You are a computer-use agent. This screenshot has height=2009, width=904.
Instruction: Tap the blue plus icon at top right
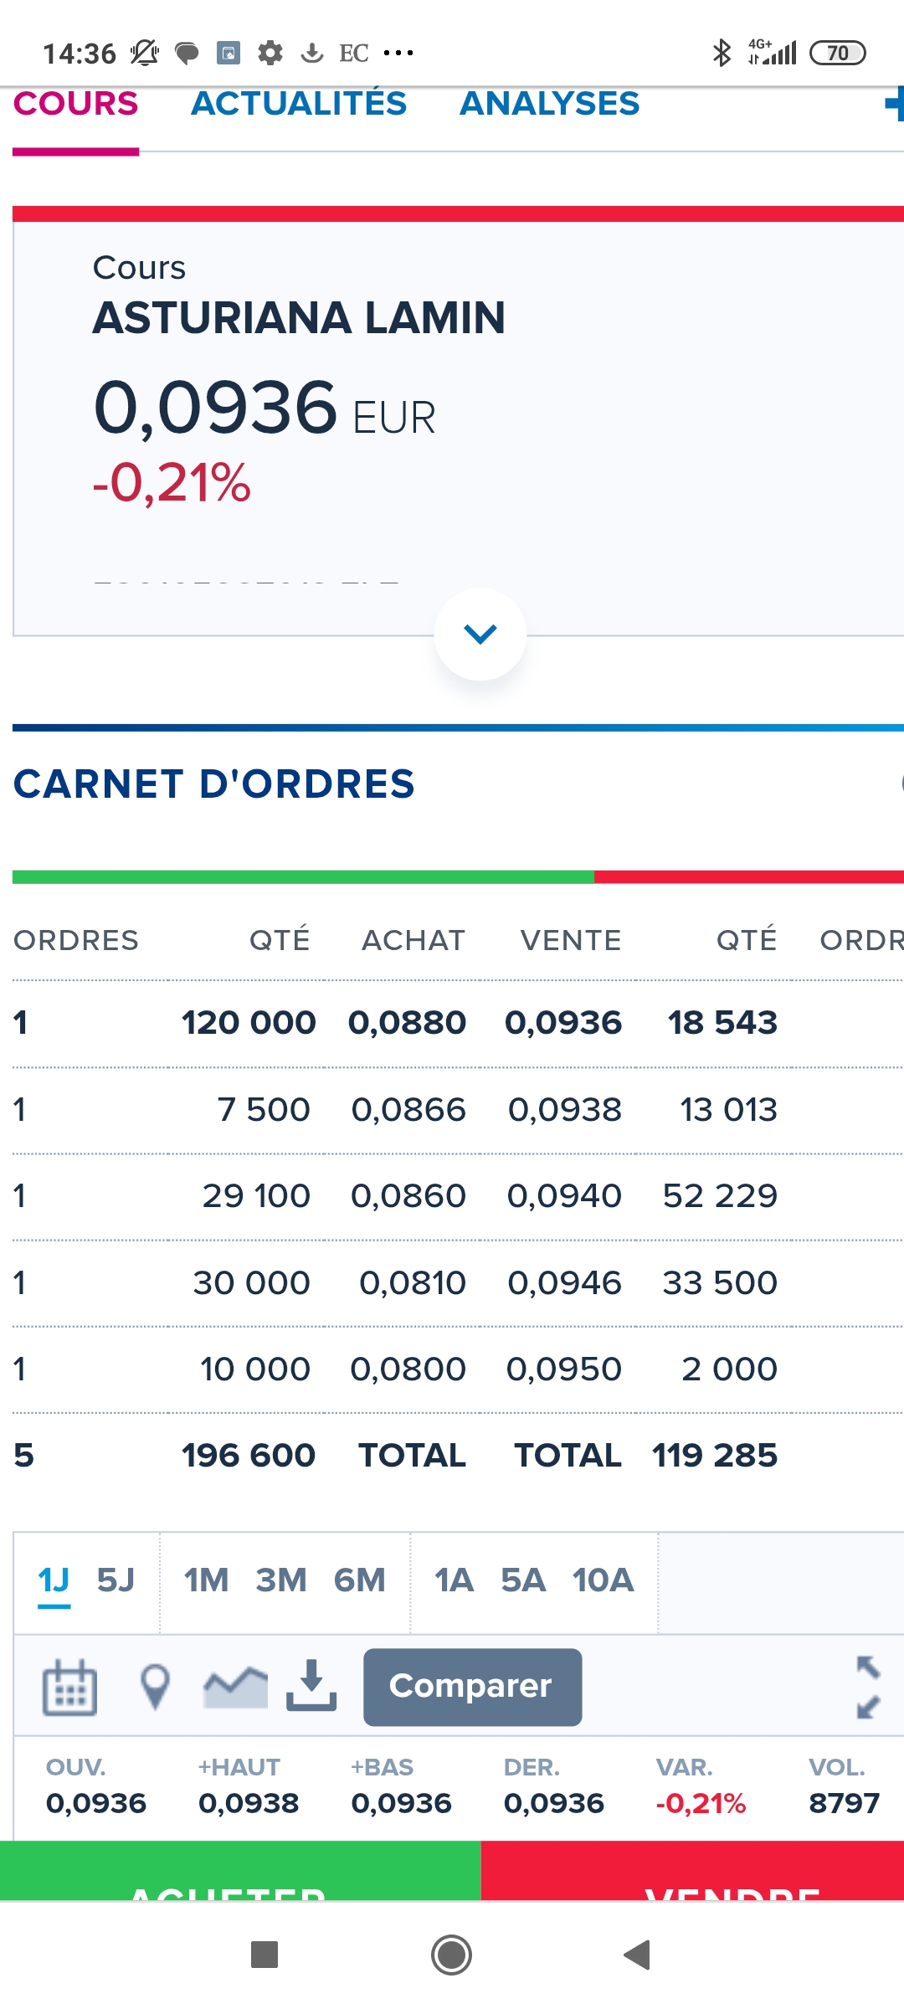coord(892,105)
